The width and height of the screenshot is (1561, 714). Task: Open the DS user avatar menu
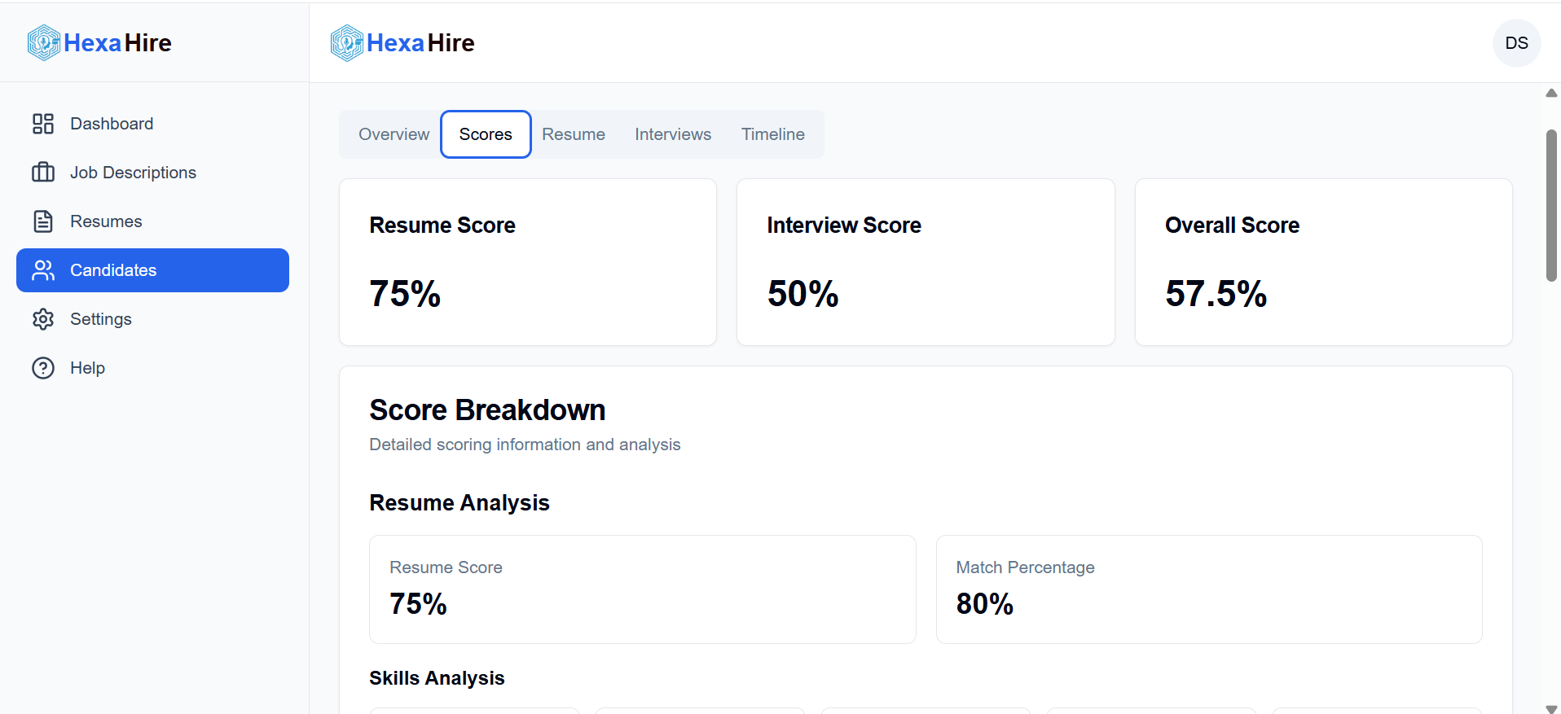(x=1516, y=42)
